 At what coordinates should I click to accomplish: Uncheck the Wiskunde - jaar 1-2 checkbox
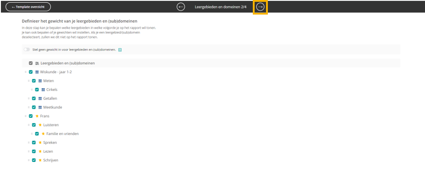click(x=31, y=72)
